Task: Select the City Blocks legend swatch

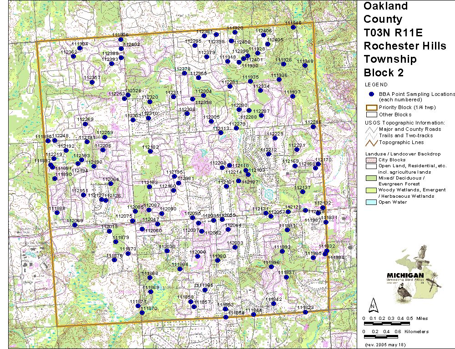Action: click(x=371, y=160)
